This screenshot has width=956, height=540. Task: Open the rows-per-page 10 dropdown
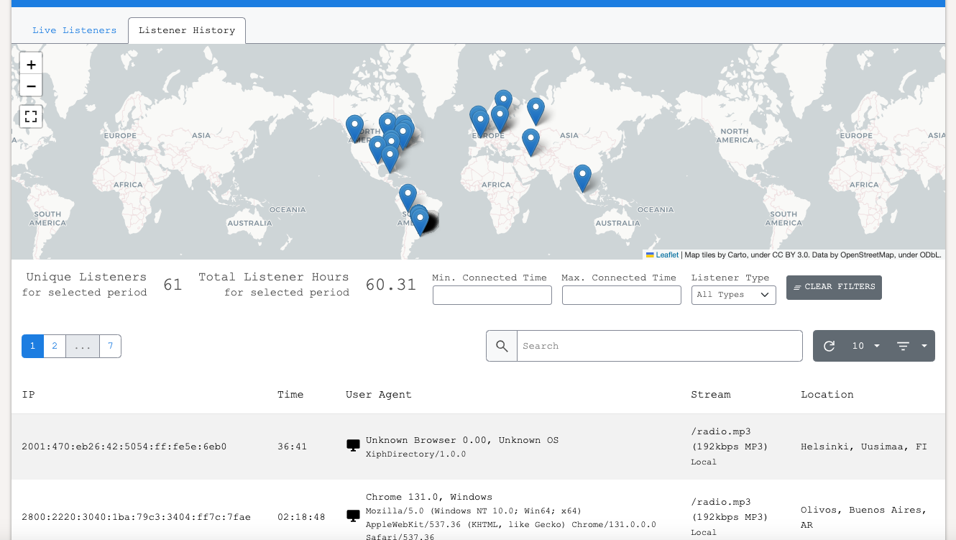coord(866,346)
